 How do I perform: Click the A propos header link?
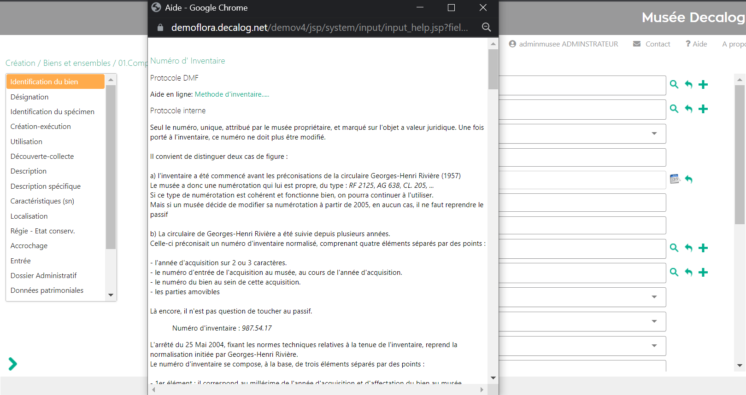[x=734, y=44]
